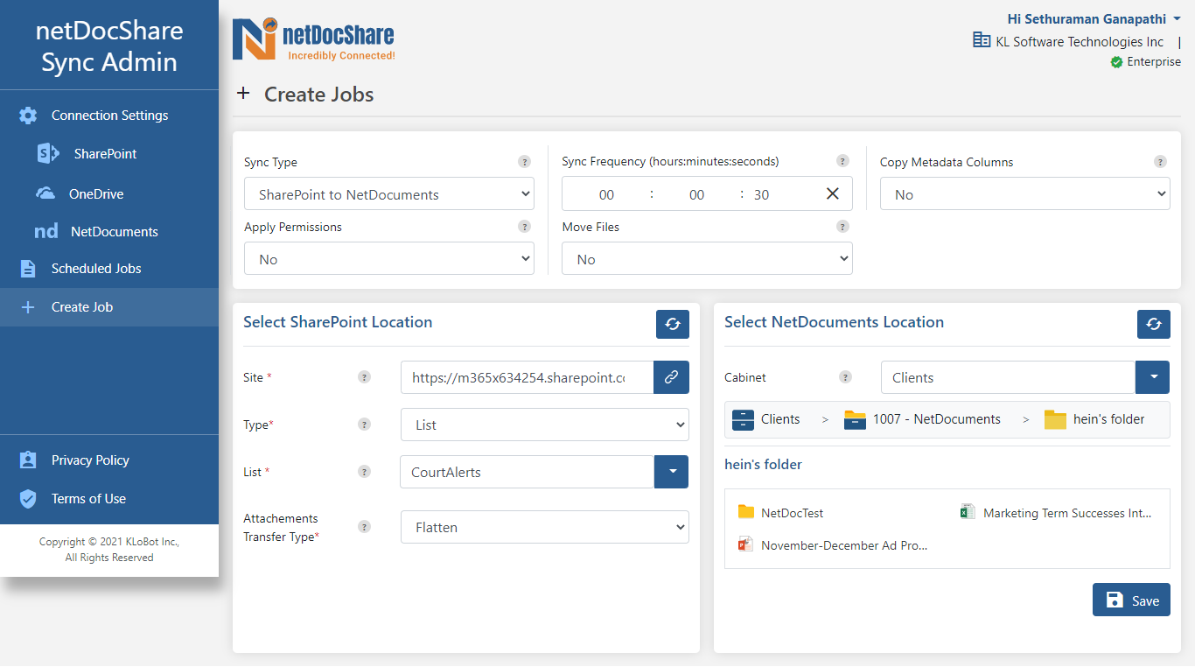
Task: Click the Scheduled Jobs document icon
Action: pos(28,269)
